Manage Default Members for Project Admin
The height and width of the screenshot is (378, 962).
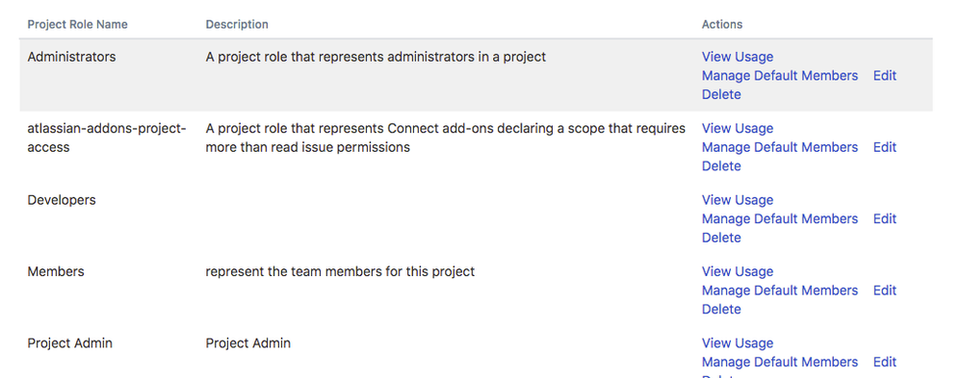point(780,363)
